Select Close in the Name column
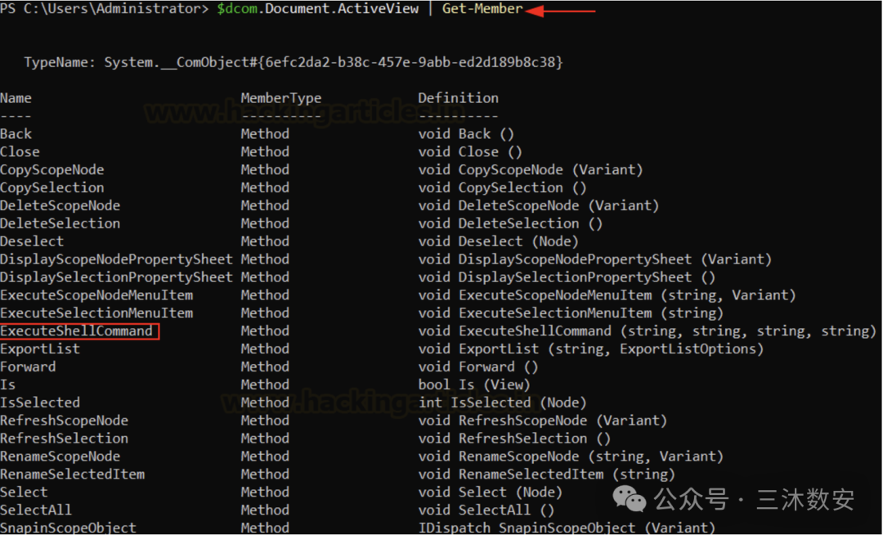This screenshot has width=883, height=535. point(20,152)
